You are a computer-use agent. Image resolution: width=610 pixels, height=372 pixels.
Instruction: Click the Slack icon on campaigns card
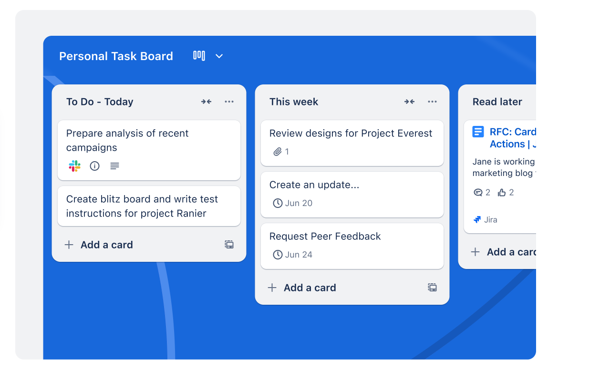pos(74,166)
